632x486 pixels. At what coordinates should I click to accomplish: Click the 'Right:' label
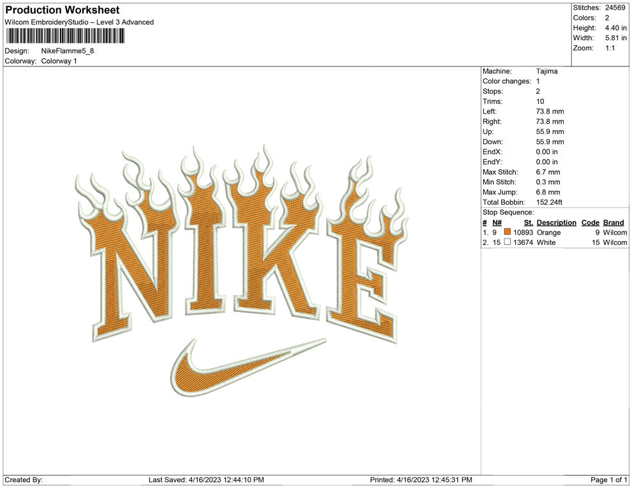pyautogui.click(x=492, y=122)
